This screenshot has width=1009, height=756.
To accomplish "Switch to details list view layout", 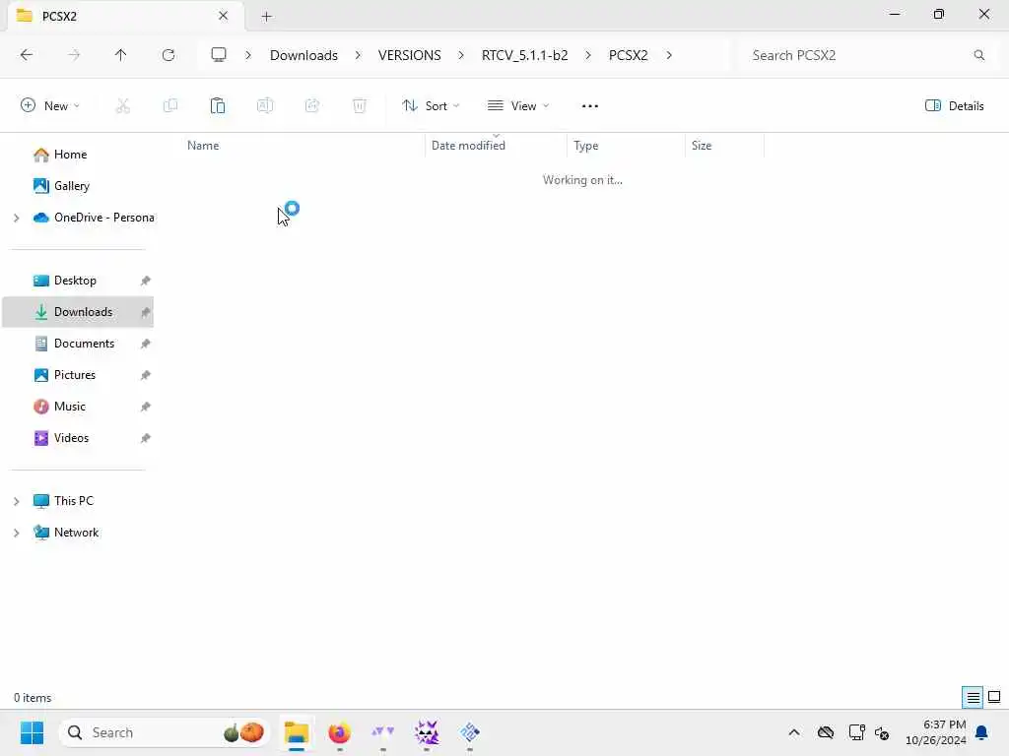I will click(x=973, y=697).
